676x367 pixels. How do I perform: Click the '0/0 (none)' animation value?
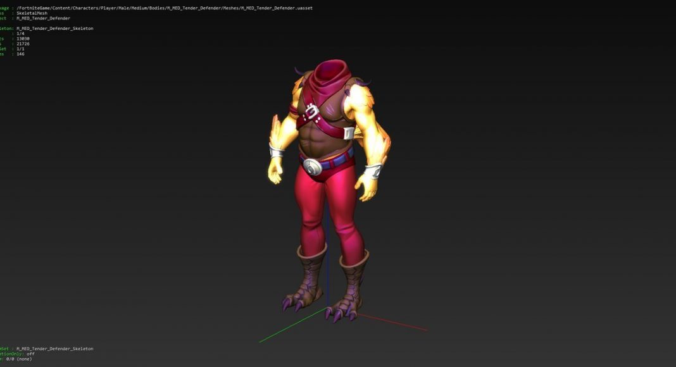19,359
